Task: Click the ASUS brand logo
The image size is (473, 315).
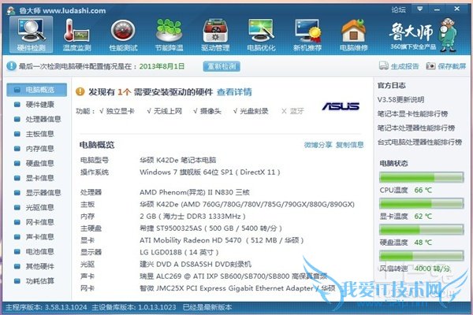Action: point(341,106)
